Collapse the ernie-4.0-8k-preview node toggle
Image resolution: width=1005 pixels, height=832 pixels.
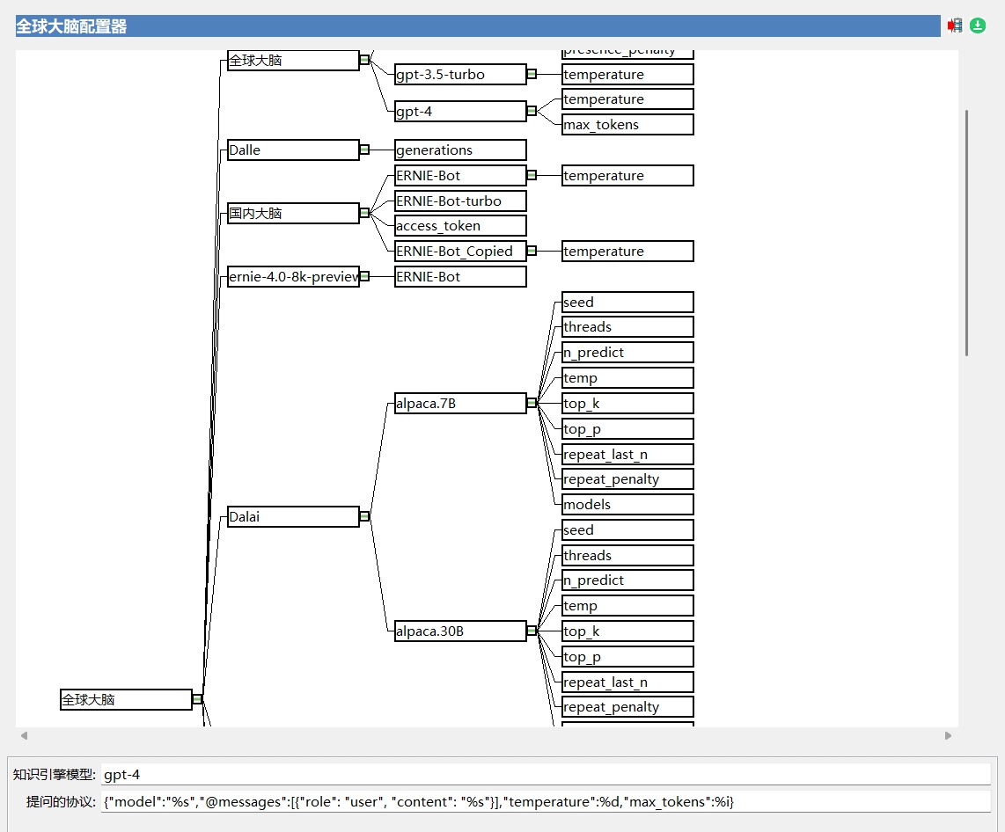(x=364, y=276)
